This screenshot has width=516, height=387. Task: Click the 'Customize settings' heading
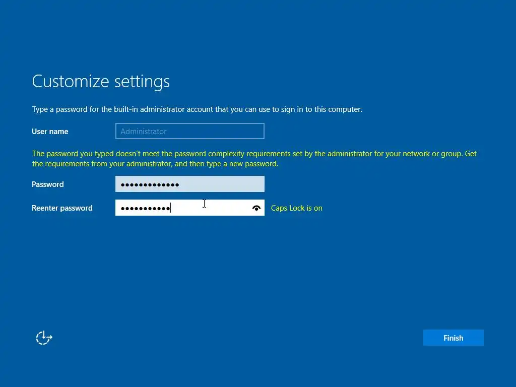pos(101,81)
